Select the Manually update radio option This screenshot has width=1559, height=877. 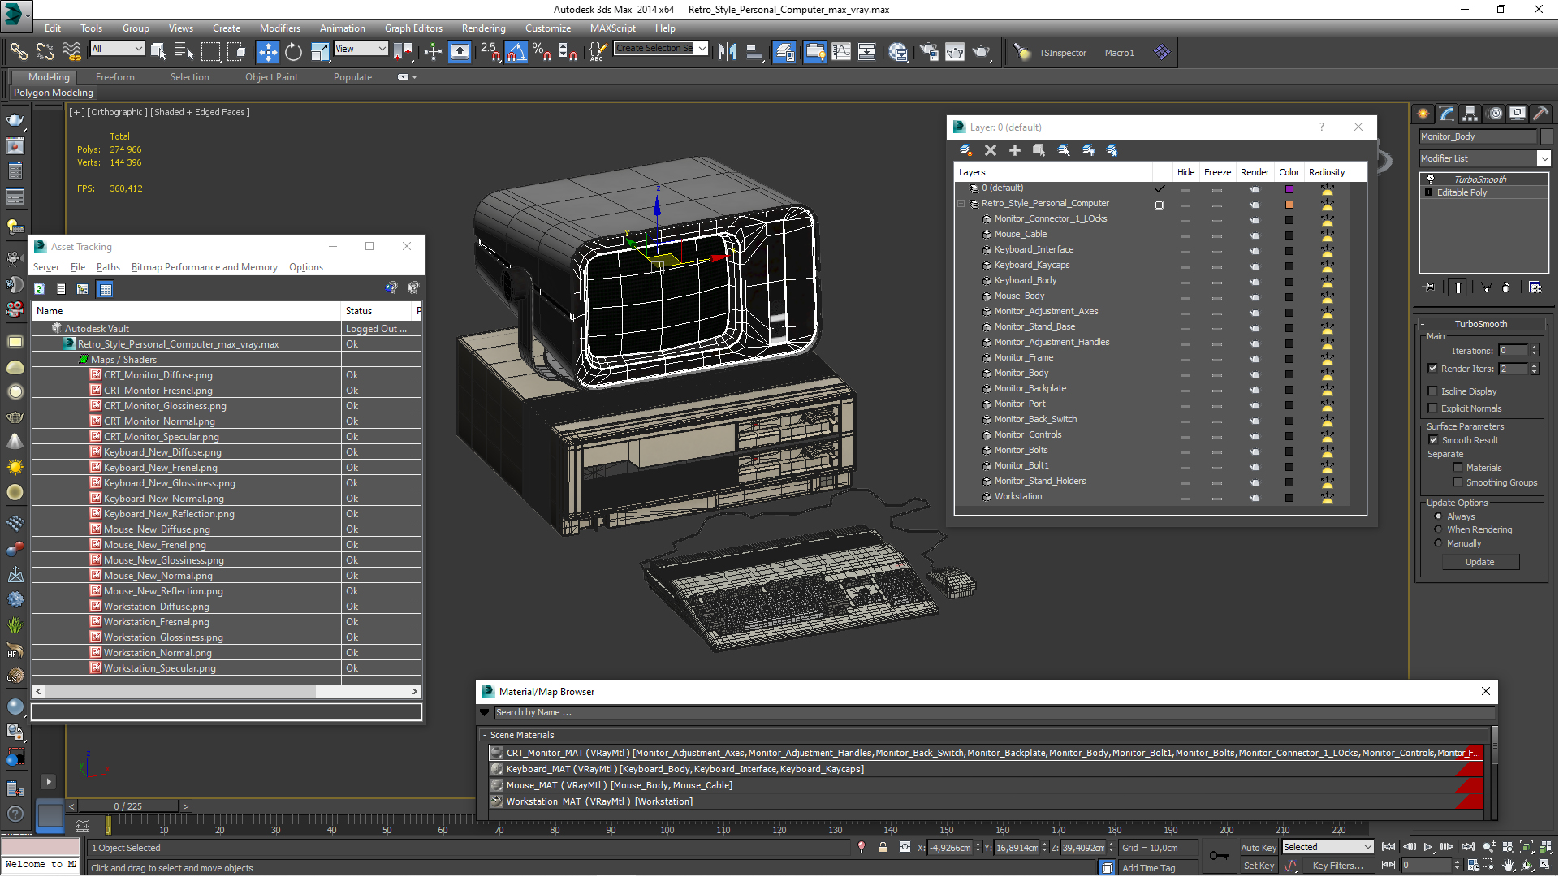(x=1438, y=543)
